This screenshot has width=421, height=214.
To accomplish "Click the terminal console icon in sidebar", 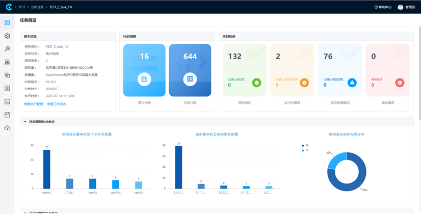I will click(7, 101).
